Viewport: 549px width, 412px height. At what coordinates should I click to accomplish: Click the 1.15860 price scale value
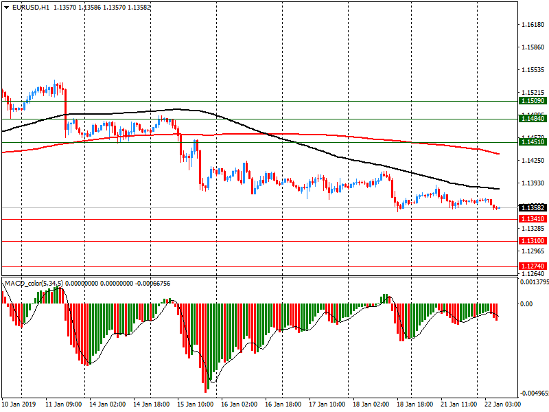(x=533, y=47)
